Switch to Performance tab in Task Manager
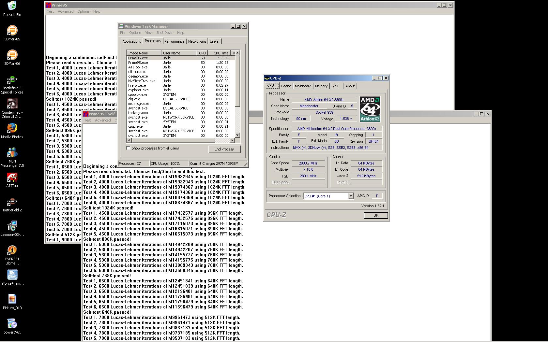This screenshot has height=342, width=548. coord(174,41)
